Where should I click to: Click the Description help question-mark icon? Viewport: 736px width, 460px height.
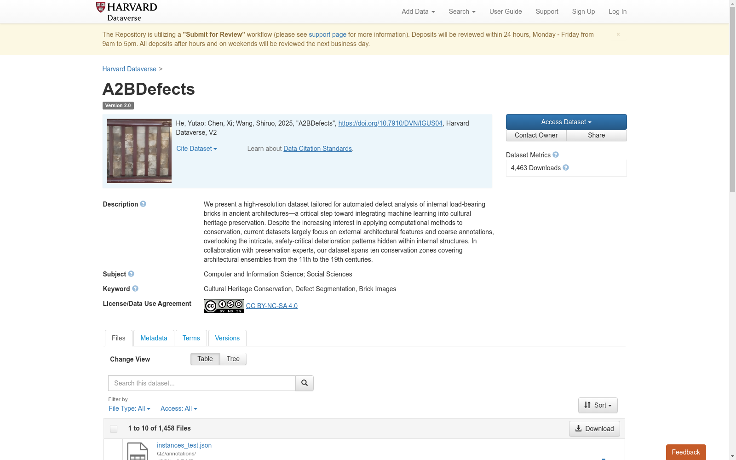[143, 204]
